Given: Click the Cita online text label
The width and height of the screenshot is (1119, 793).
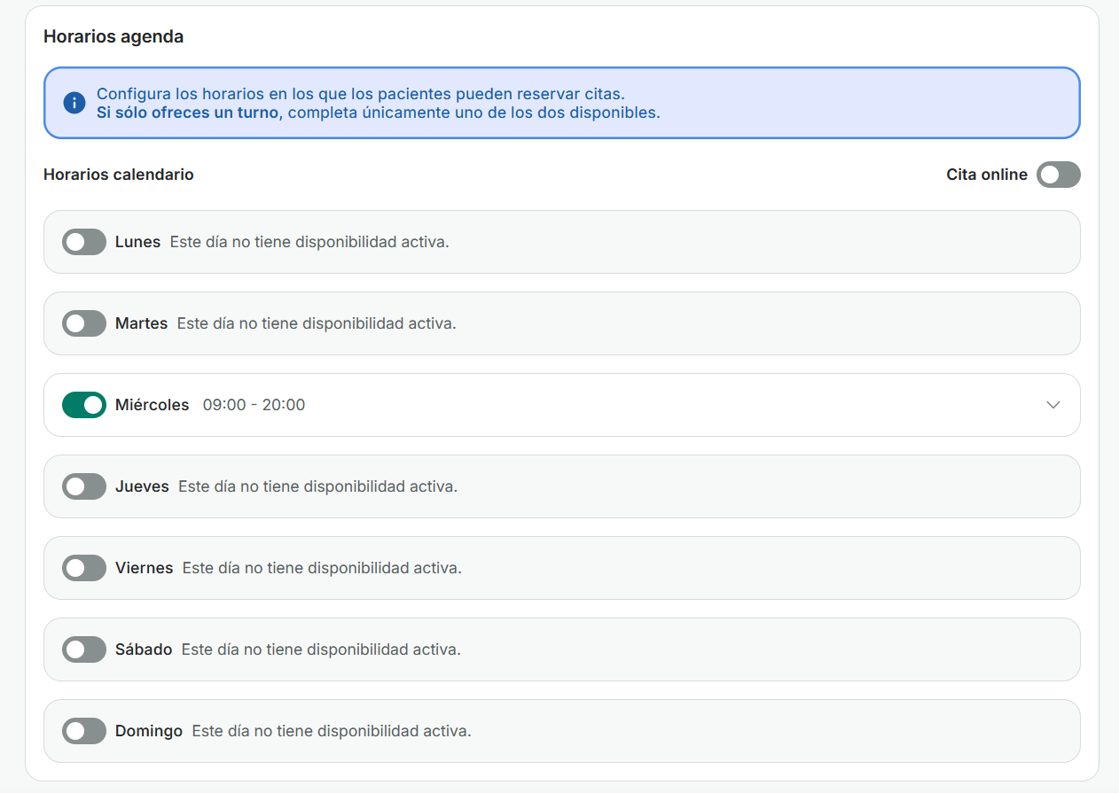Looking at the screenshot, I should [986, 175].
